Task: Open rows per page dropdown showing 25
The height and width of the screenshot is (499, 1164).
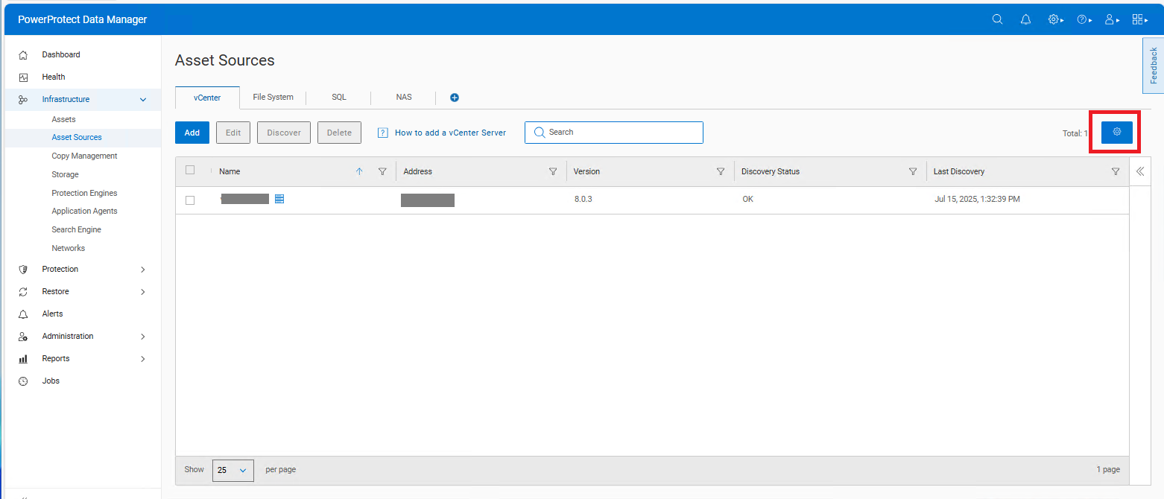Action: click(233, 471)
